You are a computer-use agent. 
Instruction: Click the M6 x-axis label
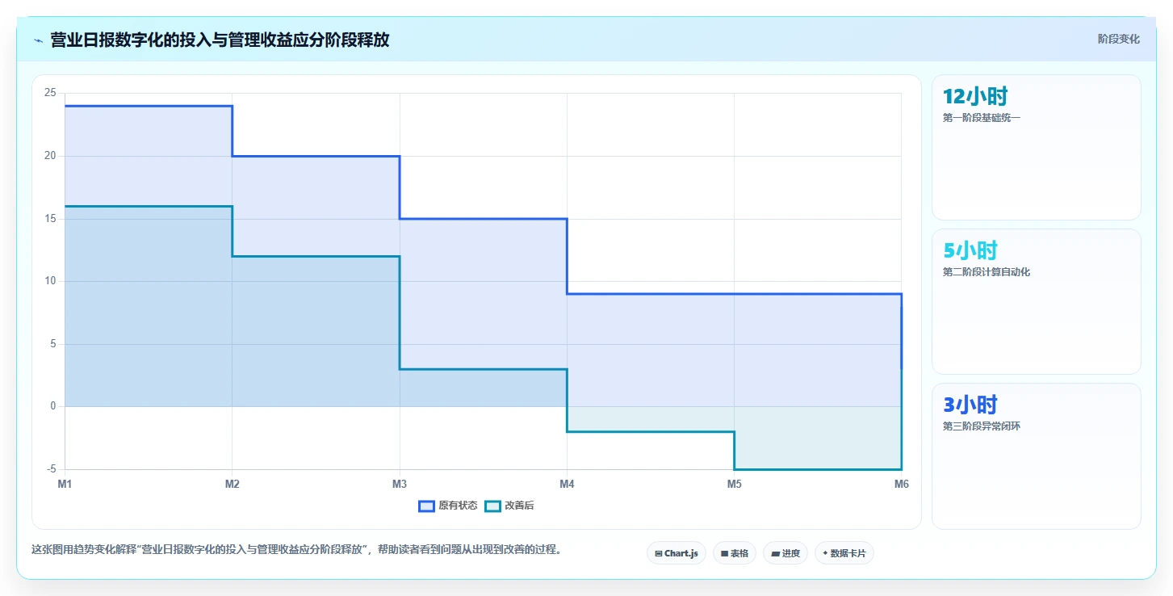901,484
